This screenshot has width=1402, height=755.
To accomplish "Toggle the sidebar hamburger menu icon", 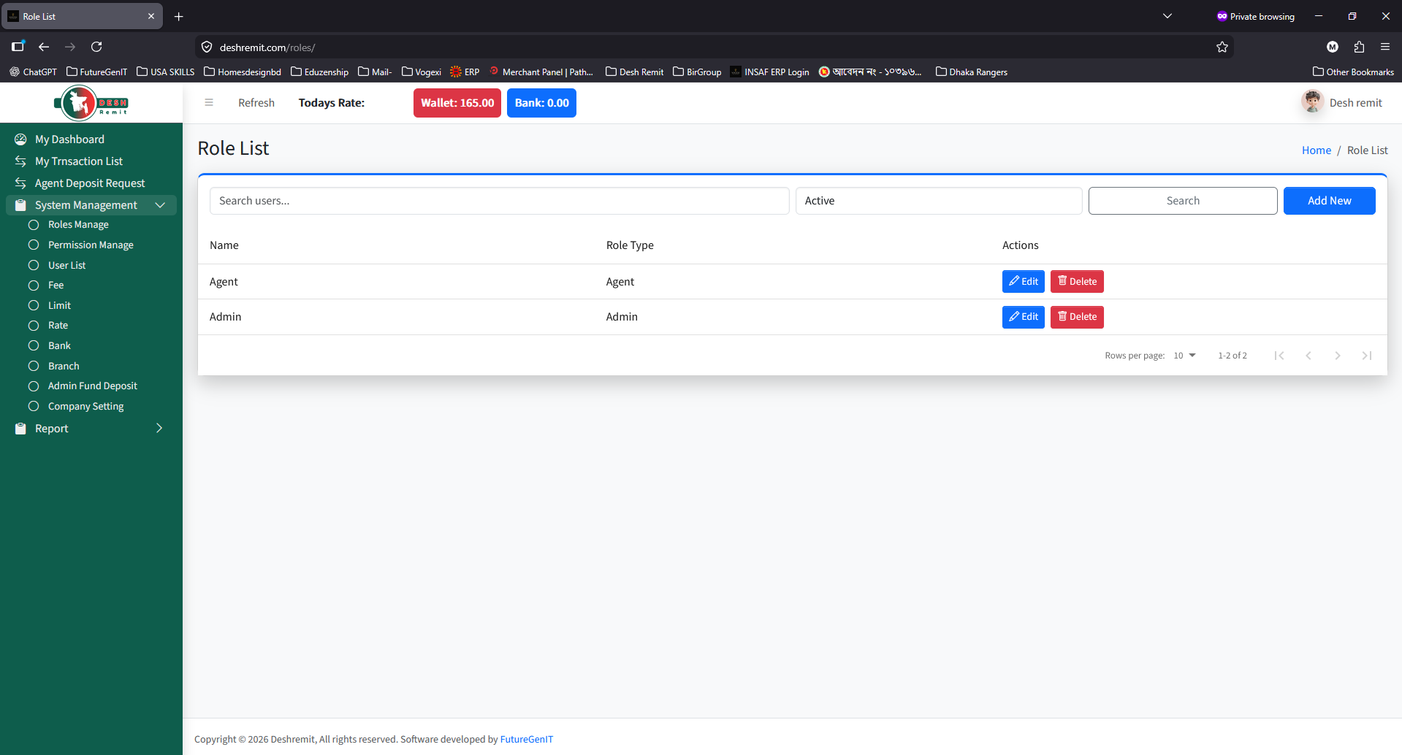I will coord(209,103).
